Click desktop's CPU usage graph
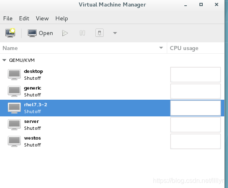This screenshot has width=228, height=188. [x=195, y=74]
